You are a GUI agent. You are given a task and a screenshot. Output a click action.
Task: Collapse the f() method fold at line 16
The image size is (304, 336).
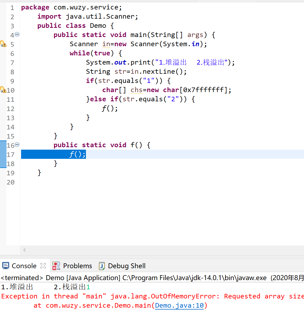coord(17,145)
